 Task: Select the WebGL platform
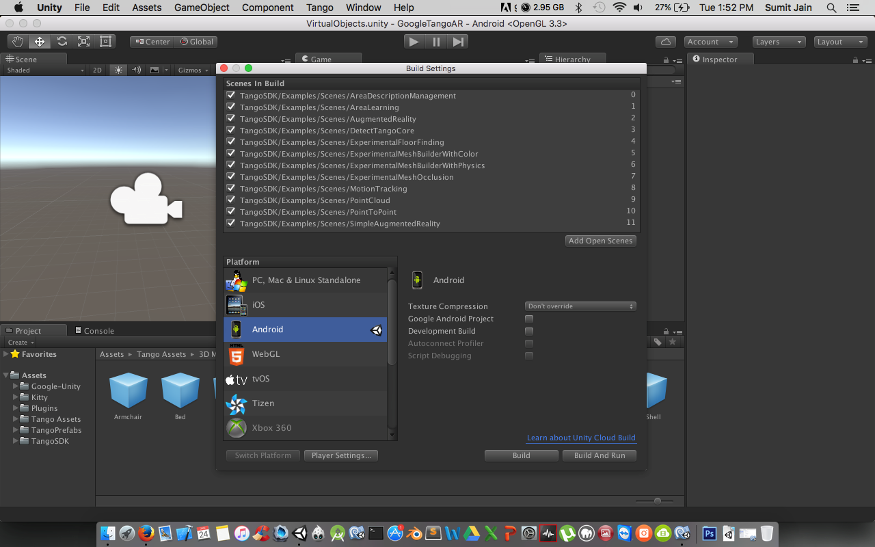305,354
